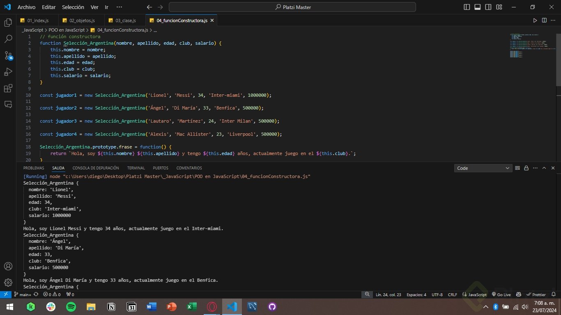Screen dimensions: 561x315
Task: Open the Explorer view in activity bar
Action: pyautogui.click(x=8, y=23)
